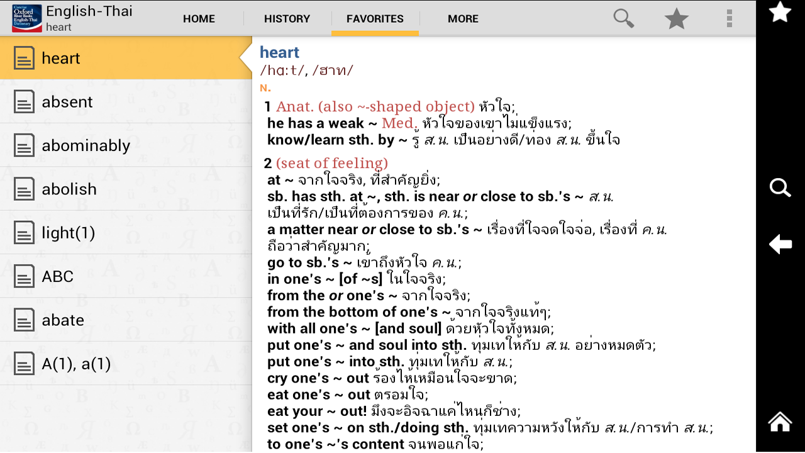805x453 pixels.
Task: Open the MORE tab
Action: point(463,19)
